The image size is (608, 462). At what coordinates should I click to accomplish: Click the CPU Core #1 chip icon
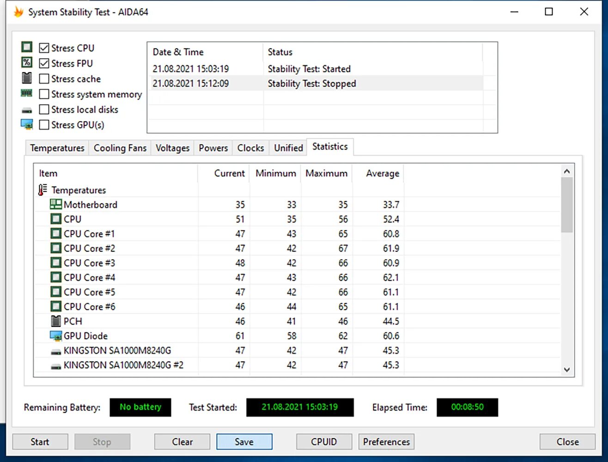click(x=56, y=233)
